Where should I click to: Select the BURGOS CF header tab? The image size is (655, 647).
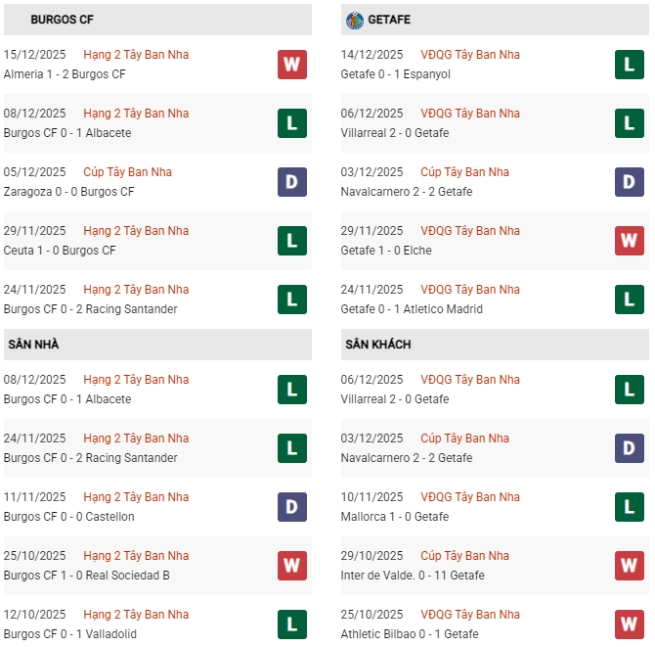[63, 20]
